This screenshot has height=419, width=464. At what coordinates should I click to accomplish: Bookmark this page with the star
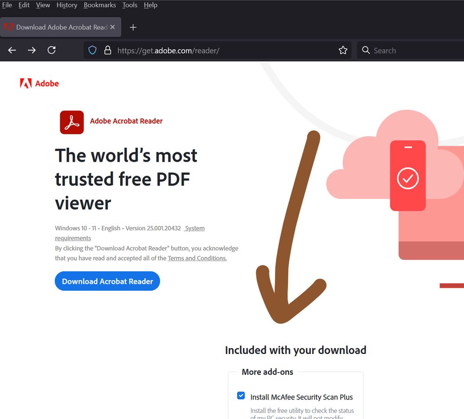[x=343, y=50]
